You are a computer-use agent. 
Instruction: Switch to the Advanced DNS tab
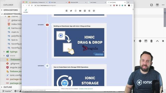pos(77,2)
